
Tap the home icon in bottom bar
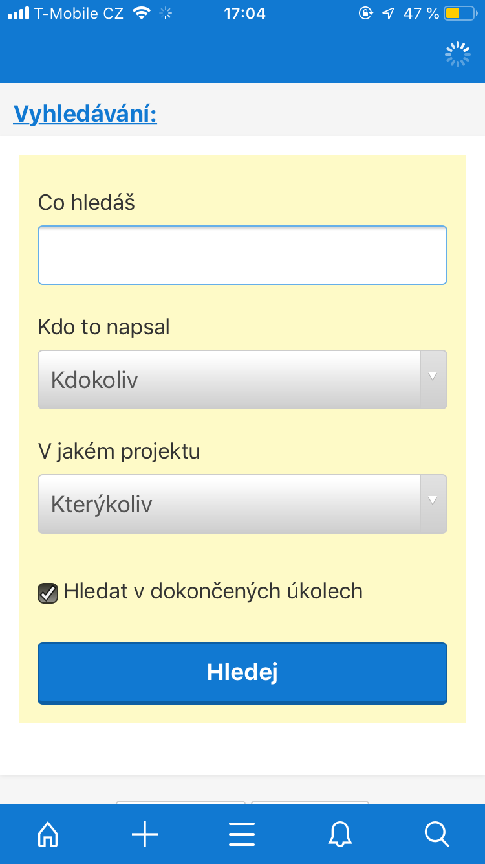point(48,834)
